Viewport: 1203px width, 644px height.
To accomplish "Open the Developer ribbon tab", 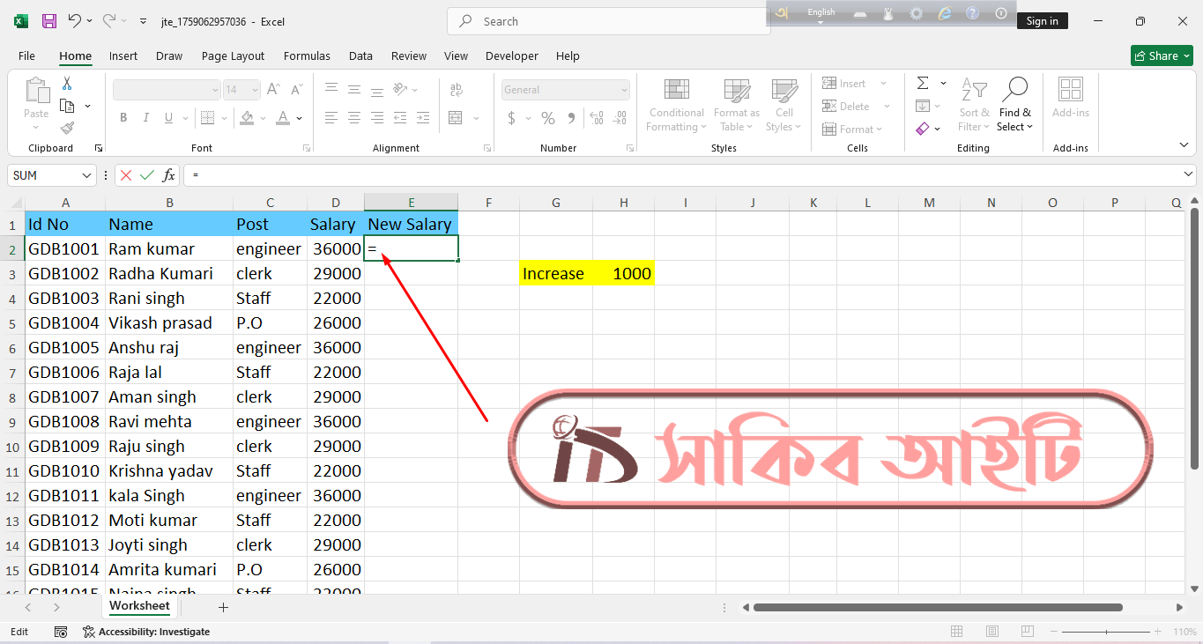I will tap(511, 56).
